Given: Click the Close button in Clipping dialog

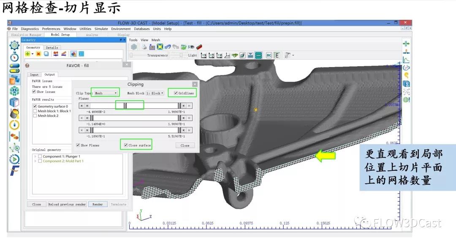Looking at the screenshot, I should coord(185,145).
